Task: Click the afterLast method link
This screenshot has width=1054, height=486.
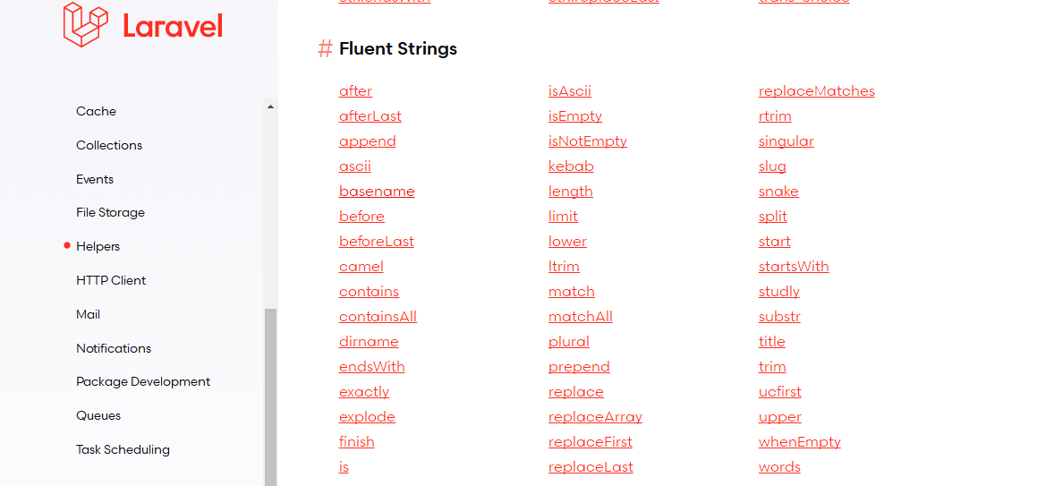Action: click(370, 116)
